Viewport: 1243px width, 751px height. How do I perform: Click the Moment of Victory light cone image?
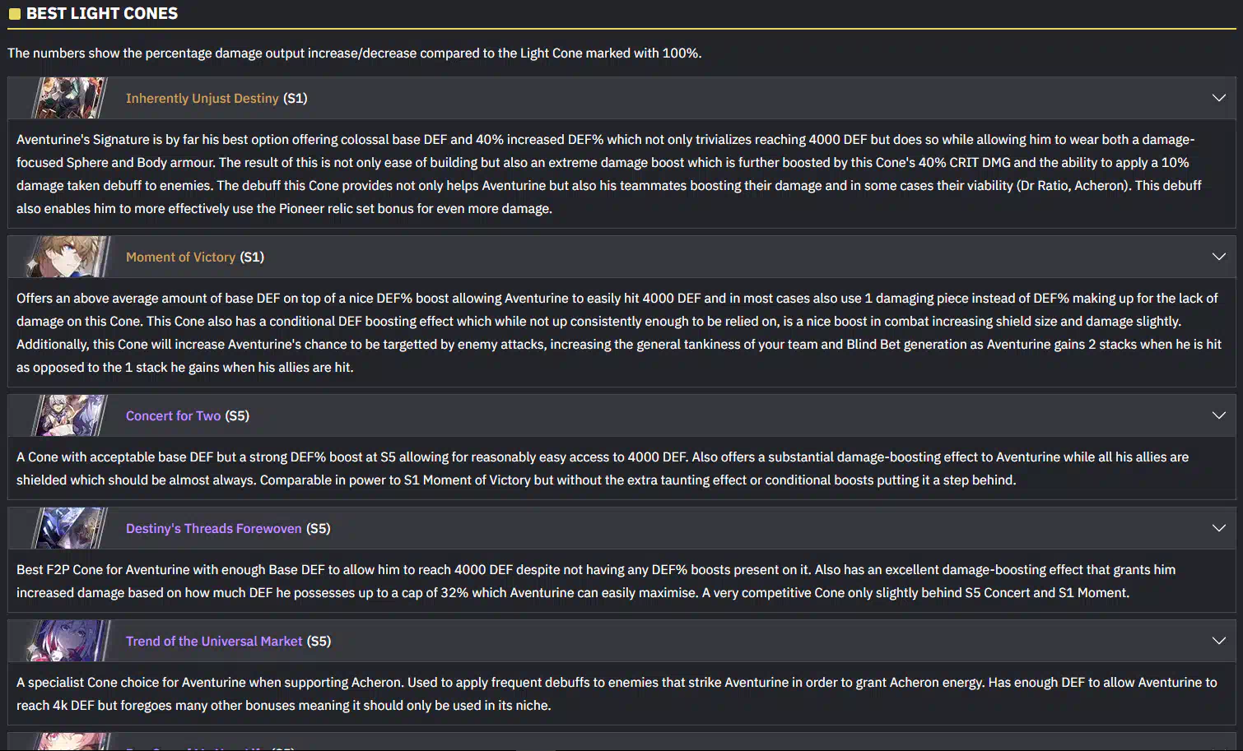(x=69, y=257)
